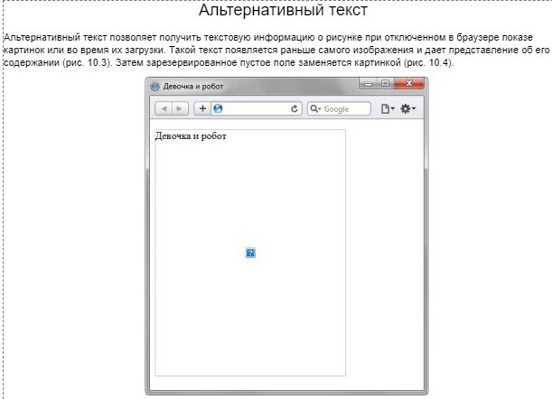The image size is (552, 399).
Task: Click the alt text "Девочка и робот" in page
Action: (191, 136)
